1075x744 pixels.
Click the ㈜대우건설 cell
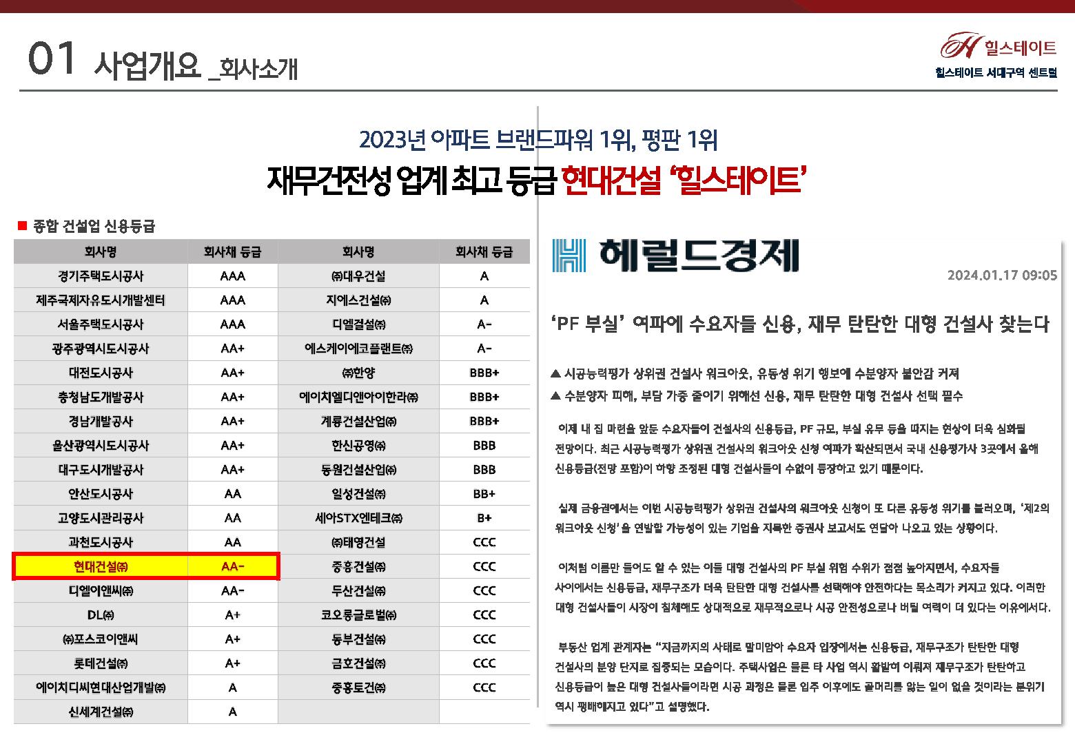358,276
